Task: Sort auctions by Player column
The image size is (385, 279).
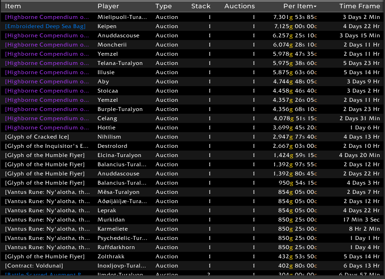Action: (x=108, y=6)
